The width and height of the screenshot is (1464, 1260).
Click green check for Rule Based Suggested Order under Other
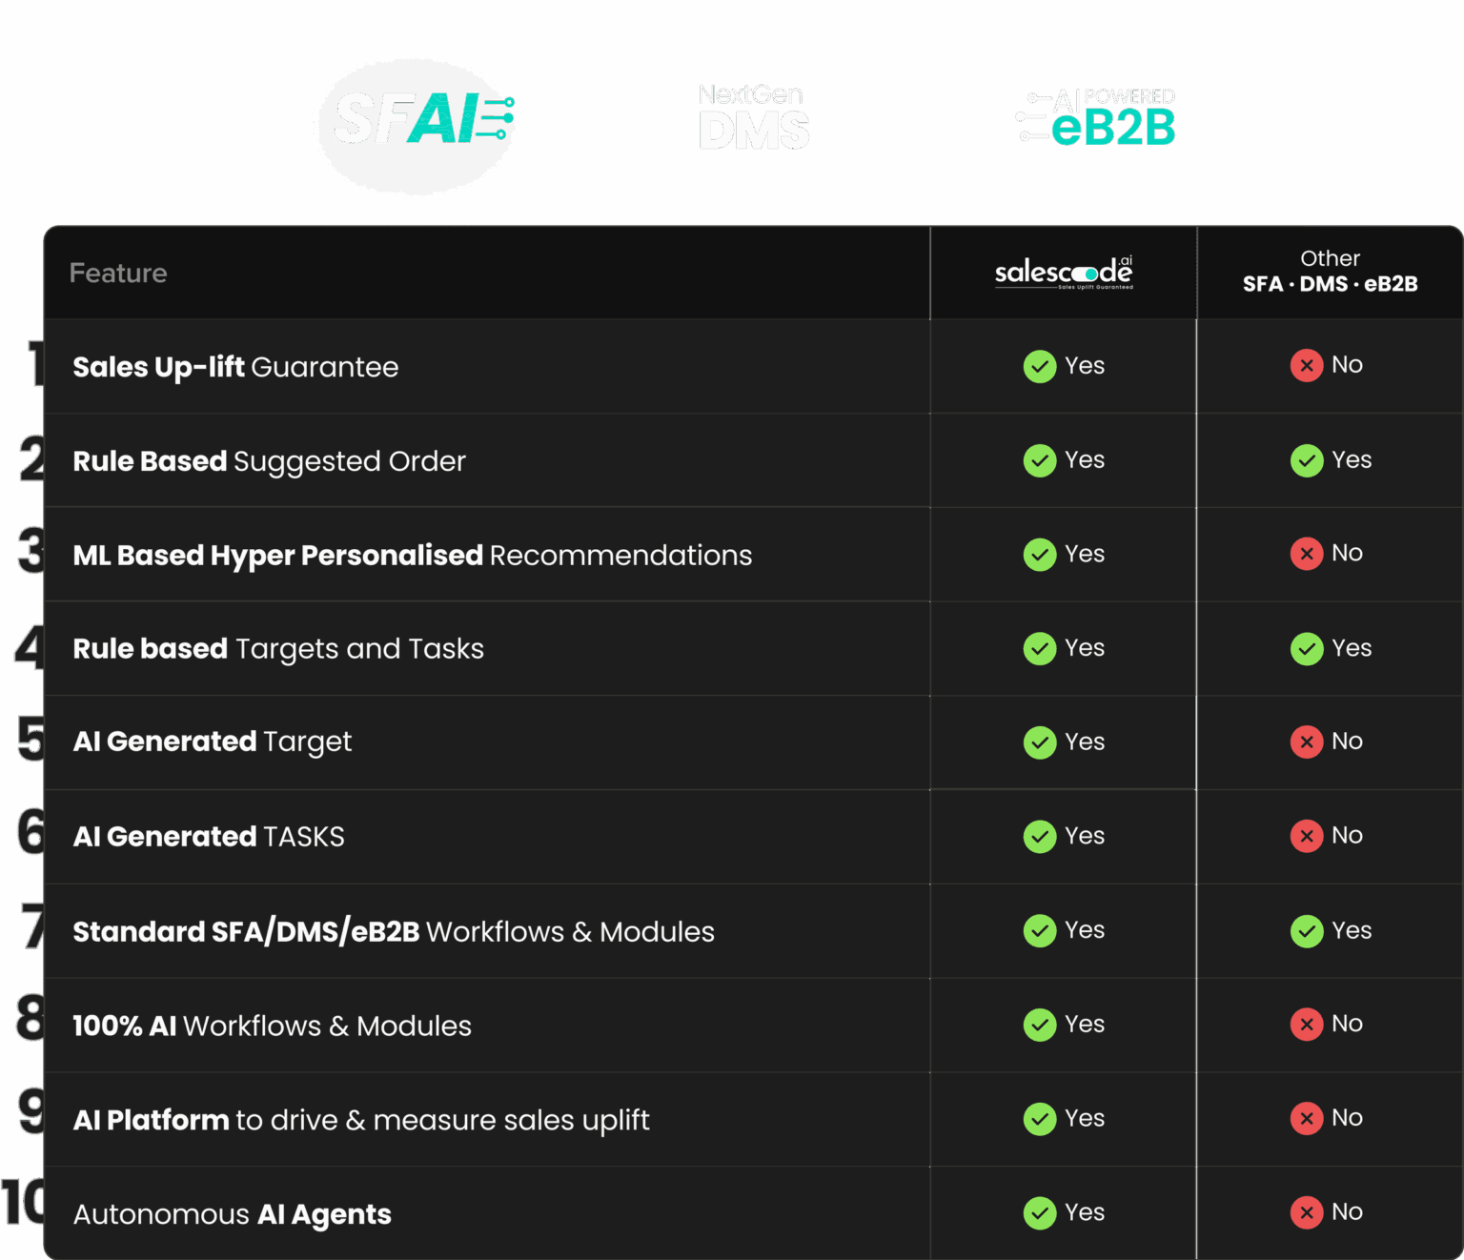pos(1306,460)
